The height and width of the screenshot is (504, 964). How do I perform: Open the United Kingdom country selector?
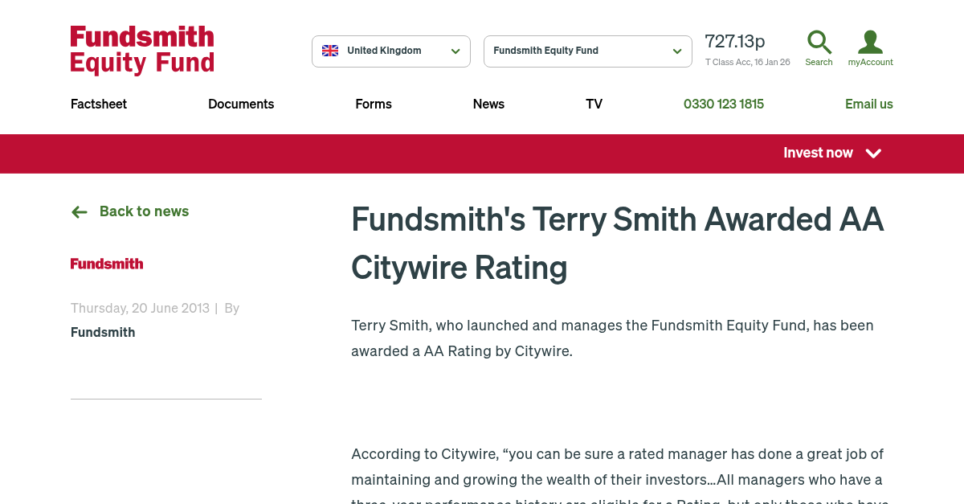click(391, 51)
